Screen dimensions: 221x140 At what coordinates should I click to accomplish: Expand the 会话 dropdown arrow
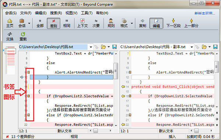(29, 23)
